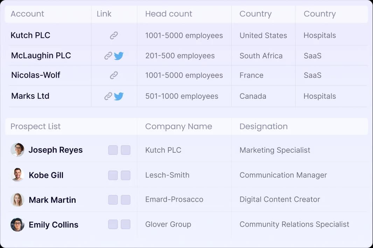Click the Twitter icon for McLaughlin PLC
Image resolution: width=373 pixels, height=248 pixels.
click(x=119, y=55)
